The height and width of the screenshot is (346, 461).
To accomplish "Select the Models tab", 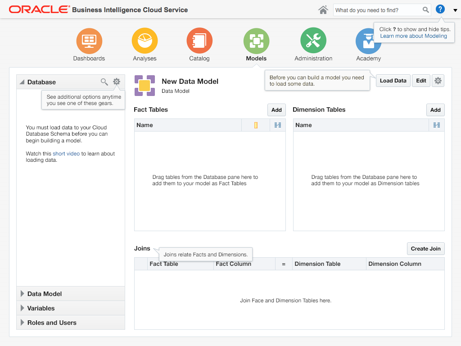I will click(x=256, y=41).
